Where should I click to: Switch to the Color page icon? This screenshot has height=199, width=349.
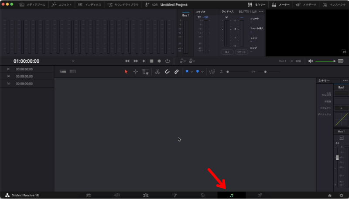(203, 195)
